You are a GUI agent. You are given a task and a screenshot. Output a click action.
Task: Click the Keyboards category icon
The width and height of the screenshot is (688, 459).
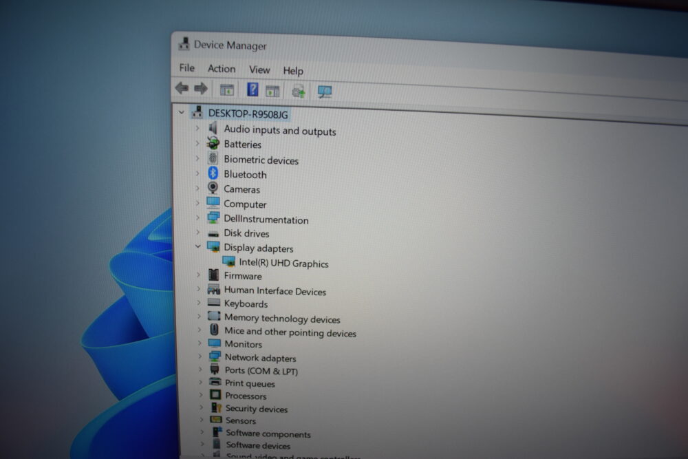pos(214,303)
